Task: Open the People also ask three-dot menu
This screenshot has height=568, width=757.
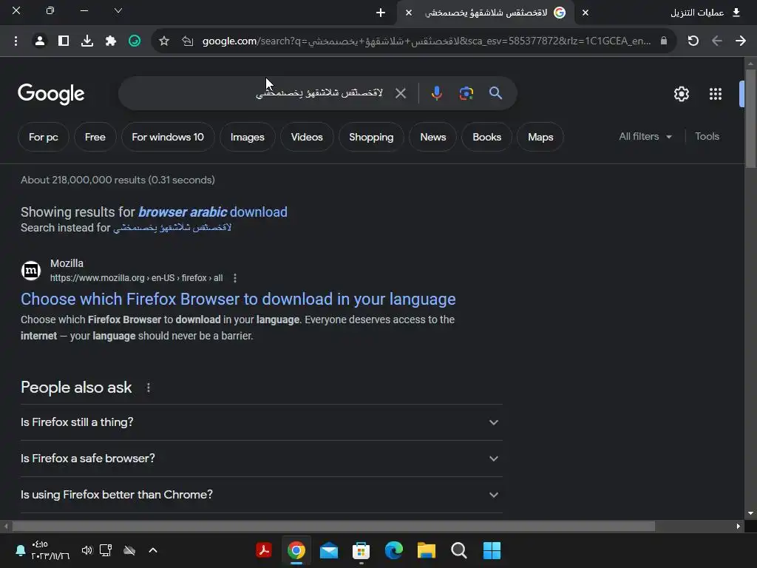Action: coord(148,388)
